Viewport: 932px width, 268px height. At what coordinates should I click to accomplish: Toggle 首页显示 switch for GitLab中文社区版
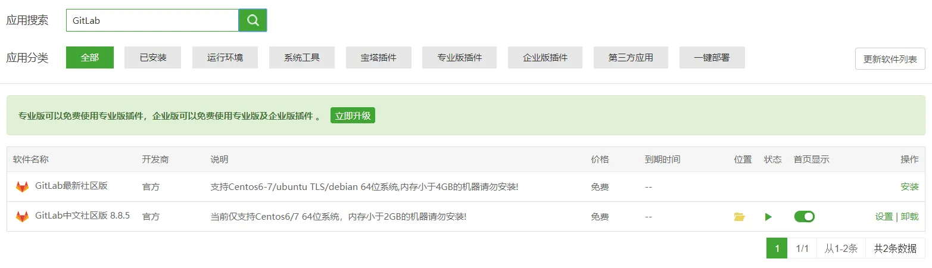pyautogui.click(x=804, y=217)
